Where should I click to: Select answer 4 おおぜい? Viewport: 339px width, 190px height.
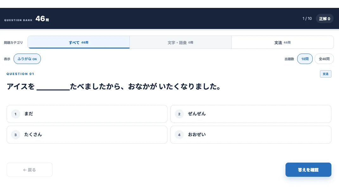251,135
